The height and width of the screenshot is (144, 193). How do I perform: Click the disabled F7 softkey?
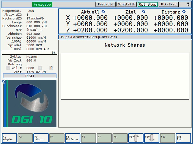[x=104, y=138]
